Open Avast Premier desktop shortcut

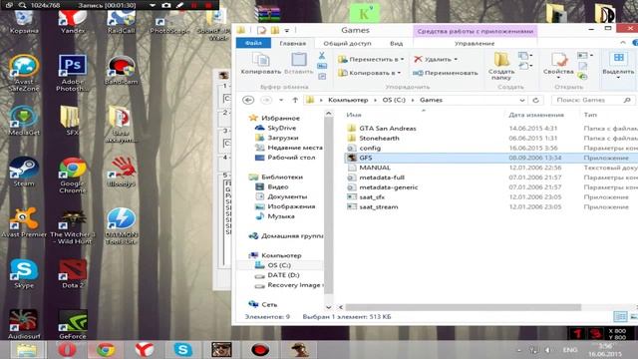click(x=24, y=222)
